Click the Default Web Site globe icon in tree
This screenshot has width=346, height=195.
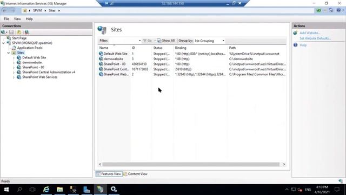19,58
